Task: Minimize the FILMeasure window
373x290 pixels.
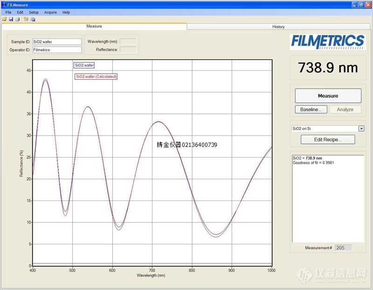Action: point(354,5)
